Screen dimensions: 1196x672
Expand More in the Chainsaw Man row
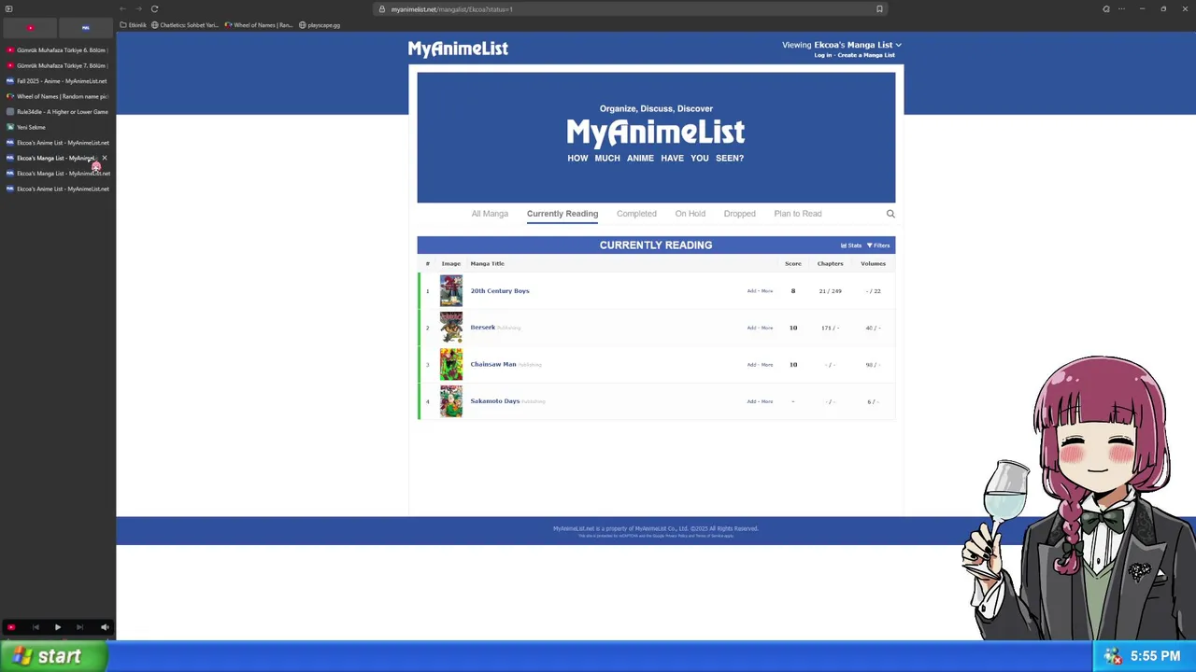pyautogui.click(x=767, y=365)
